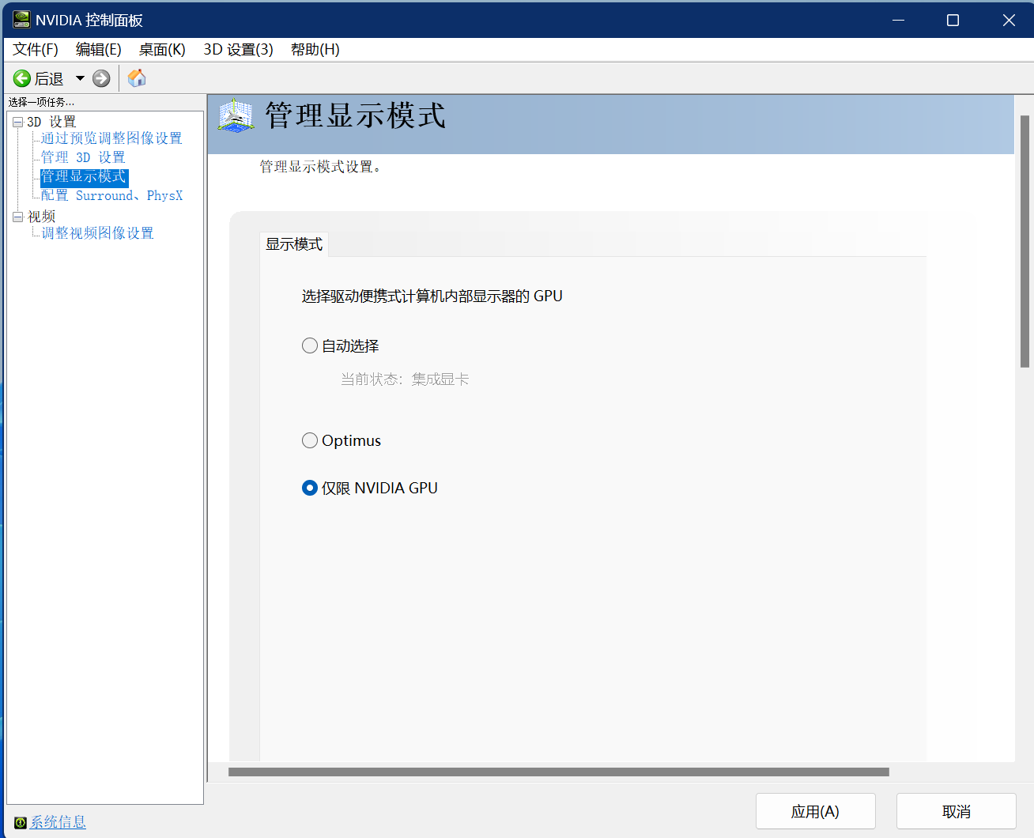The image size is (1034, 838).
Task: Select 调整视频图像设置 in the sidebar
Action: (98, 232)
